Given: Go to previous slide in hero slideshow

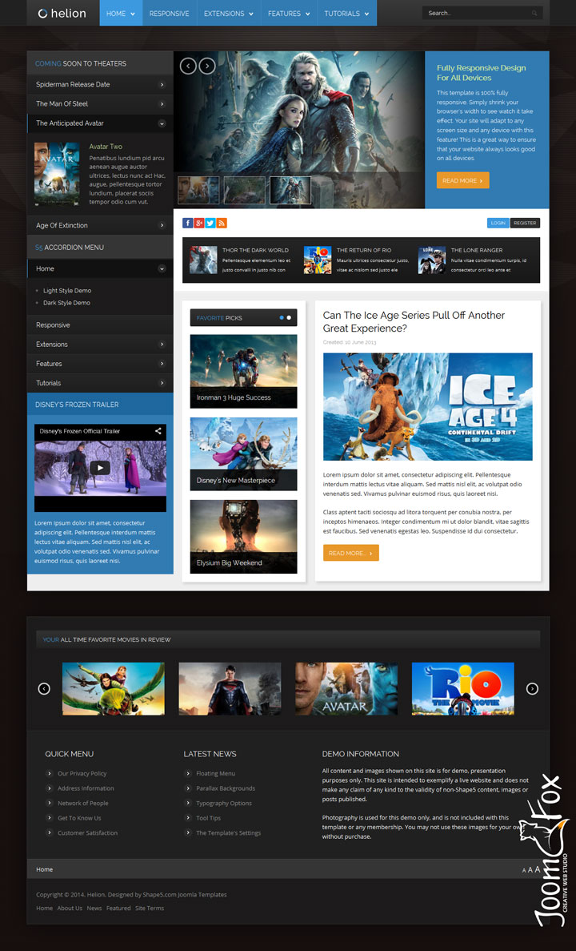Looking at the screenshot, I should (188, 66).
